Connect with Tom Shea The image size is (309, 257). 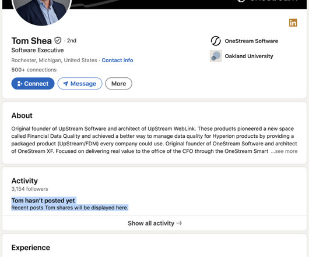(x=33, y=84)
